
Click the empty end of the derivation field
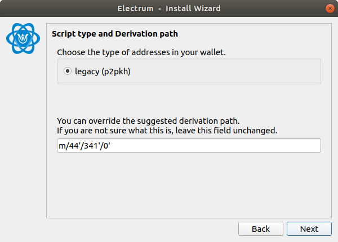point(216,146)
